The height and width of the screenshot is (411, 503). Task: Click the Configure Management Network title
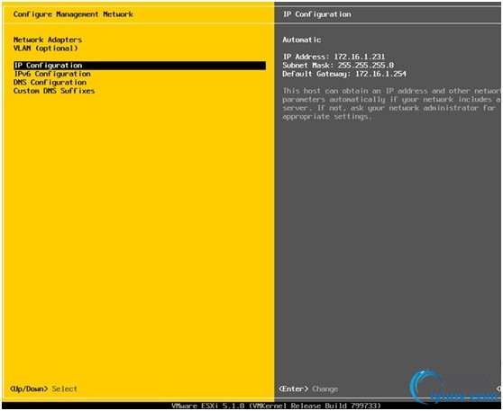73,14
